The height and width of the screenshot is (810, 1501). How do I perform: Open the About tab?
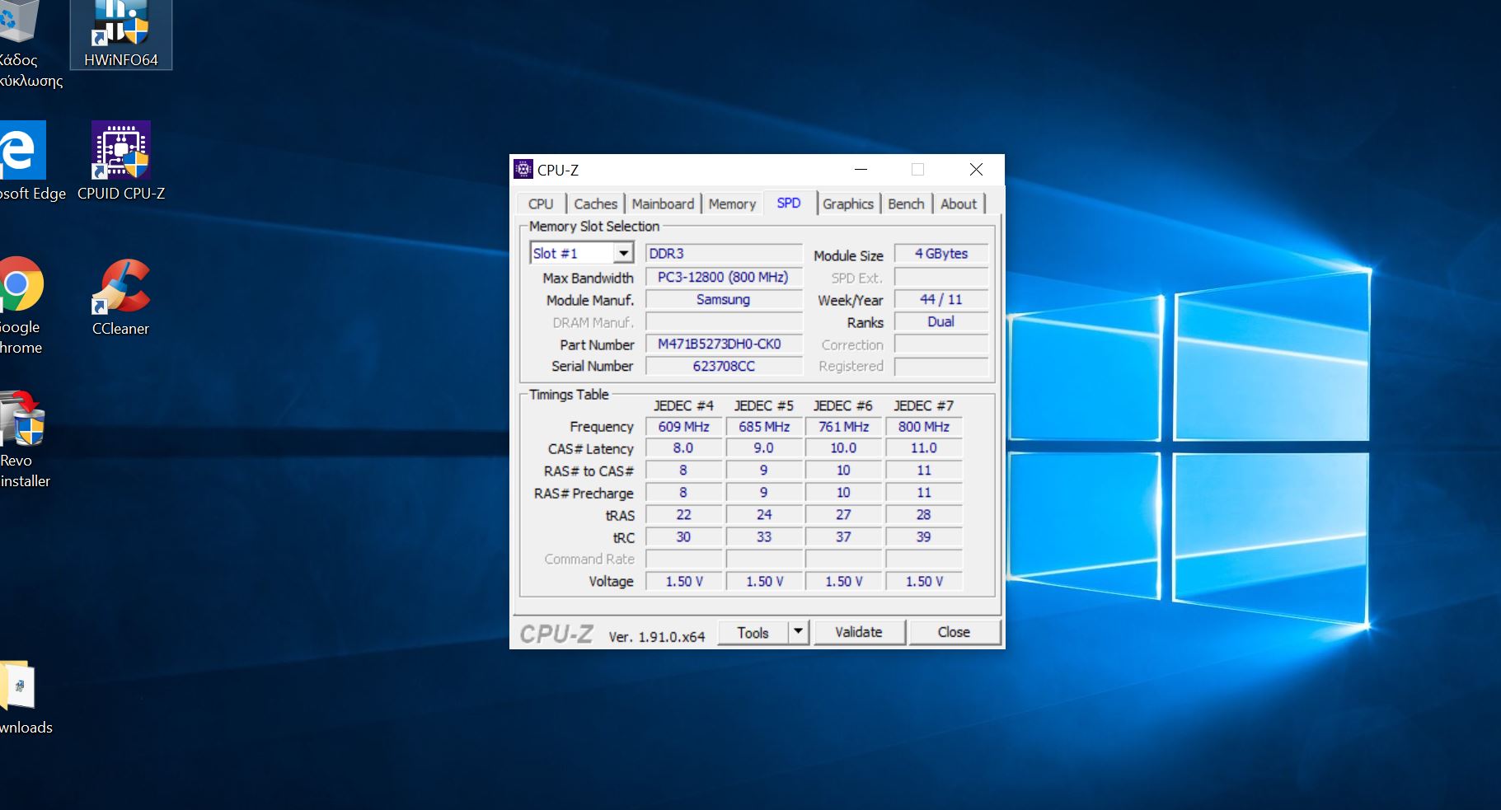pyautogui.click(x=959, y=204)
